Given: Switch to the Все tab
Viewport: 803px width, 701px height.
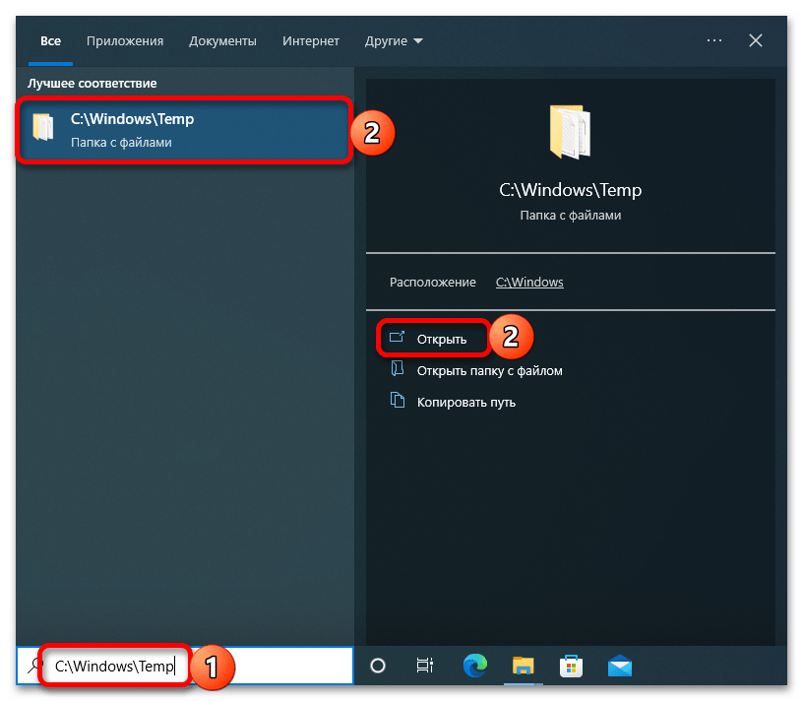Looking at the screenshot, I should [50, 40].
